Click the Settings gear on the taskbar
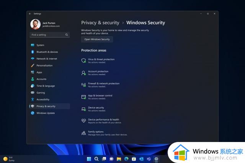This screenshot has width=245, height=163. [156, 159]
